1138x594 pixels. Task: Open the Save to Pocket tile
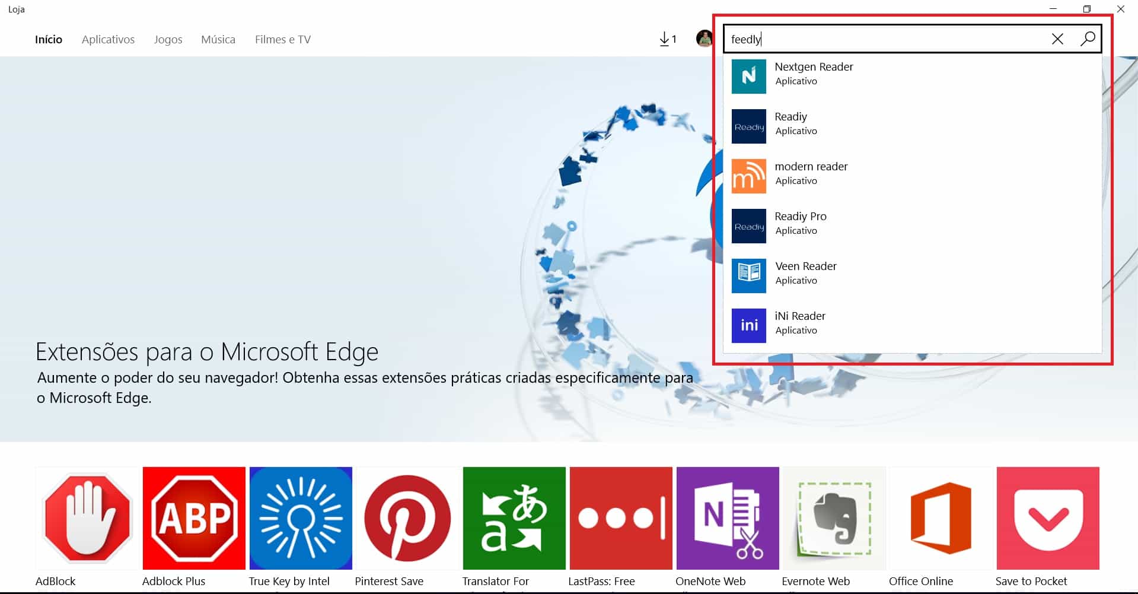(x=1048, y=518)
